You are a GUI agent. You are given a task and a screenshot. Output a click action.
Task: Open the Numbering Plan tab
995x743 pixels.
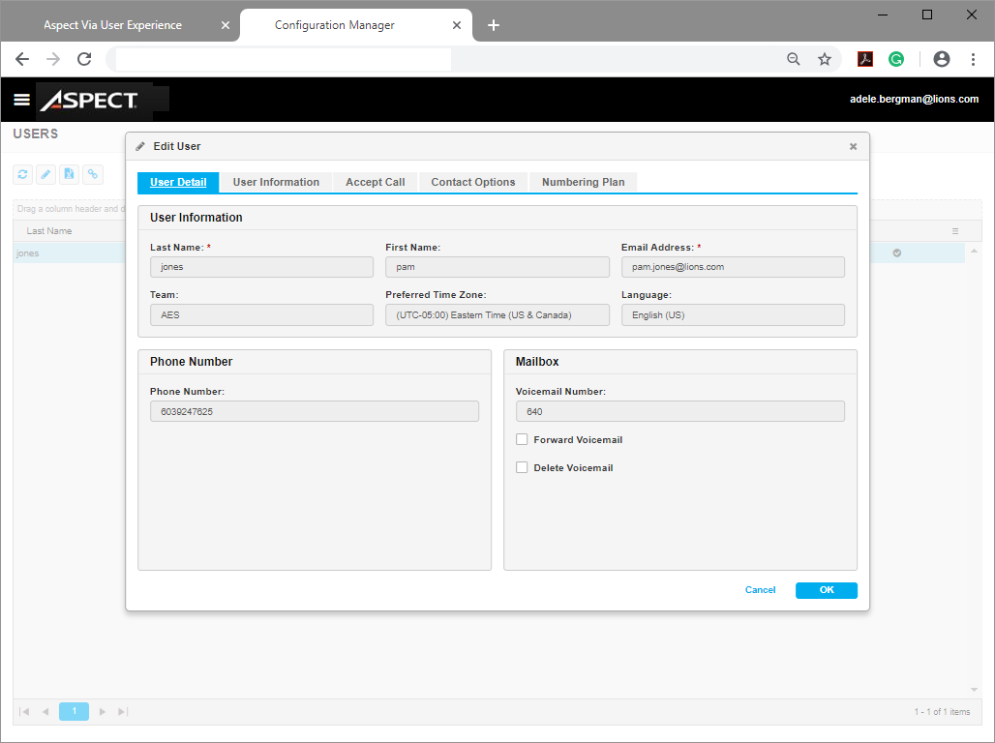coord(583,182)
